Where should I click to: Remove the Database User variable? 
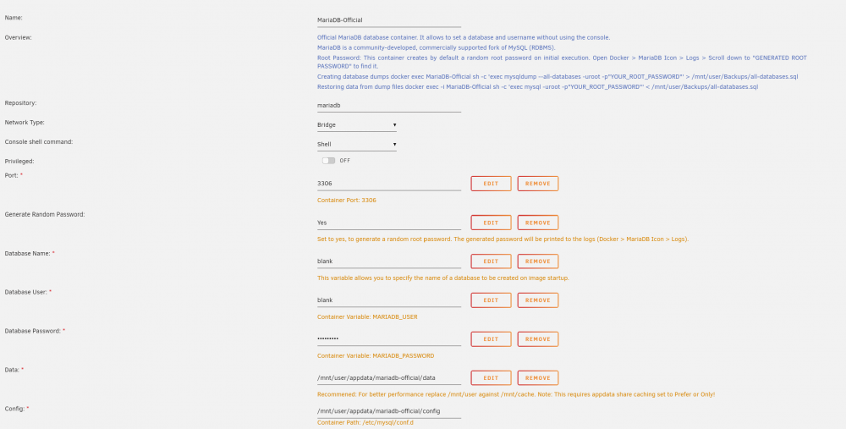pyautogui.click(x=538, y=300)
